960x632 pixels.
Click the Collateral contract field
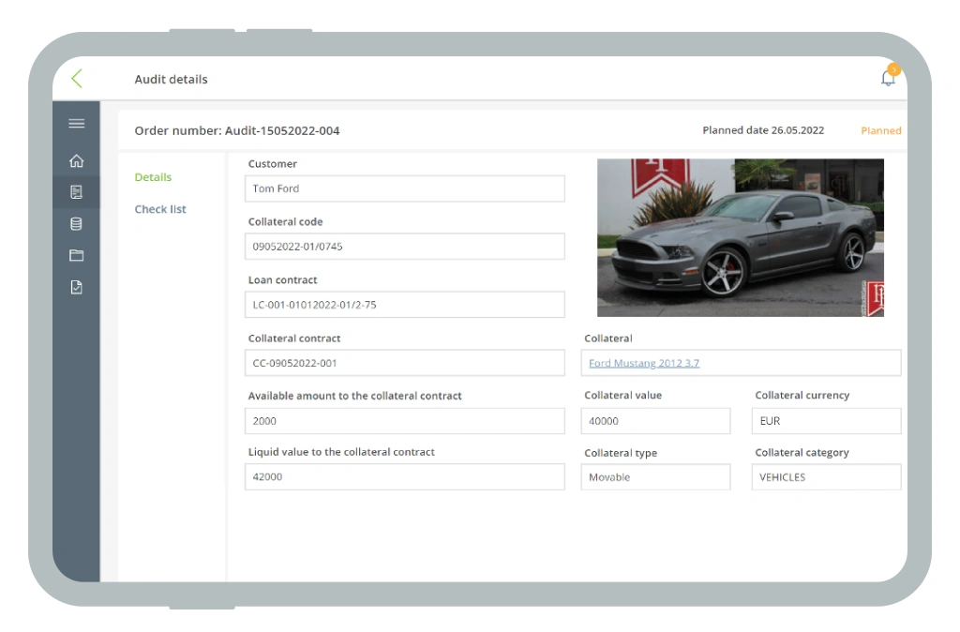pyautogui.click(x=405, y=363)
